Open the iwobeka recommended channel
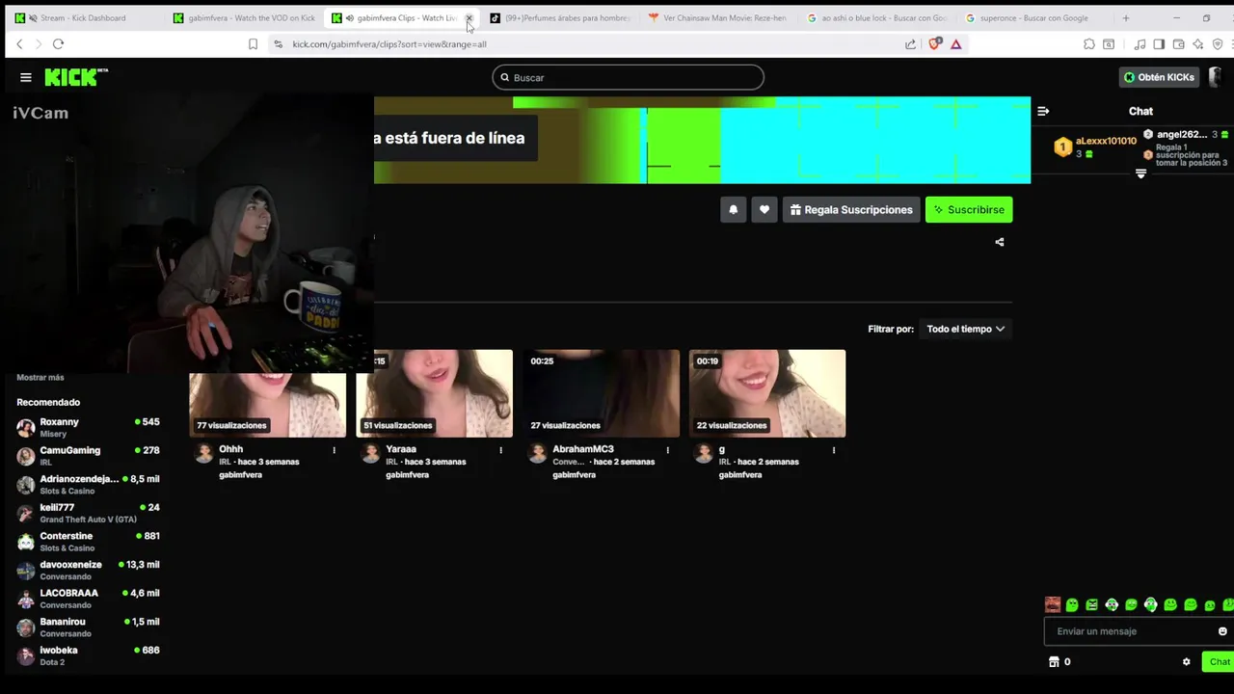Viewport: 1234px width, 694px height. pos(88,655)
